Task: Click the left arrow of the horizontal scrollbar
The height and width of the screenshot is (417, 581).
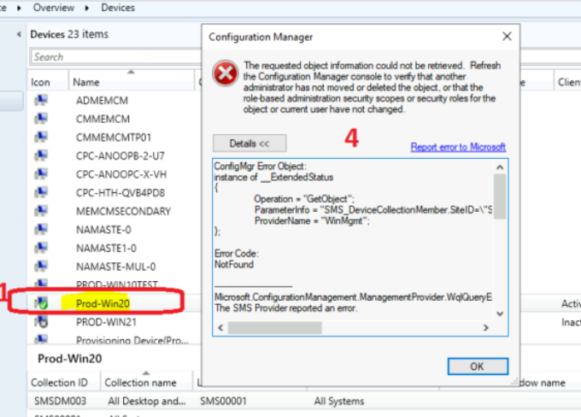Action: click(220, 327)
